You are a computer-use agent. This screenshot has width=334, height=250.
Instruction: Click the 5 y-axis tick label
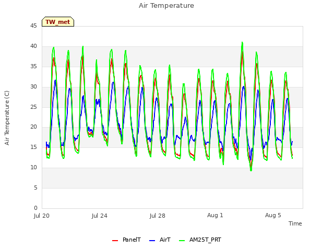click(35, 187)
